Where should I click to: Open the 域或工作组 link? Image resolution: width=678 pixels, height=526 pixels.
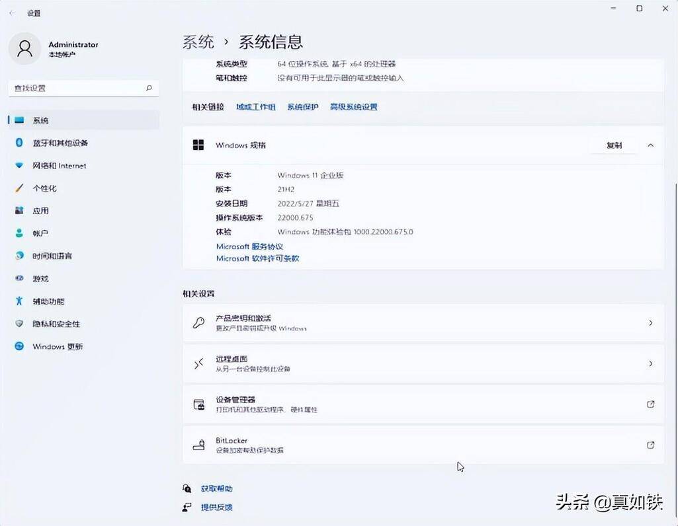tap(256, 106)
